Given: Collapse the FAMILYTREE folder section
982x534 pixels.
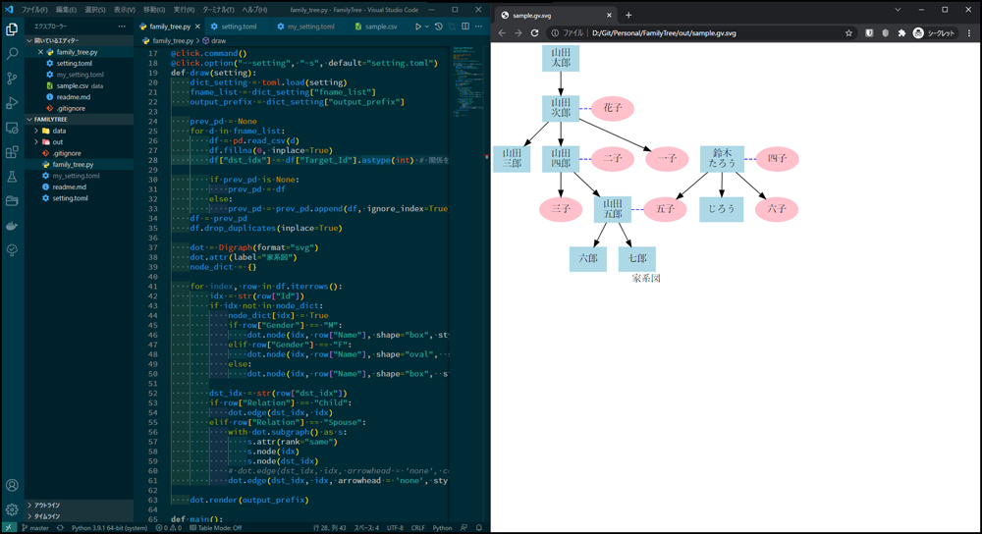Looking at the screenshot, I should pos(29,119).
